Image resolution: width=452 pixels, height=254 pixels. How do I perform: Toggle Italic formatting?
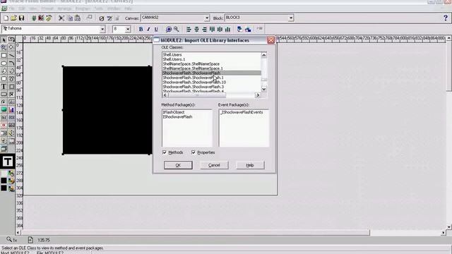(148, 29)
